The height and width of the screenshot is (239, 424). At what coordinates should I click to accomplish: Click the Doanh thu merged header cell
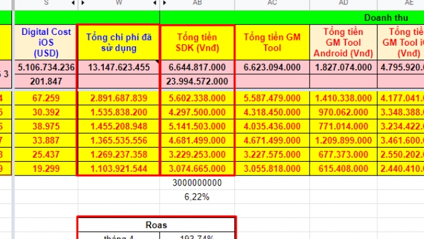292,18
